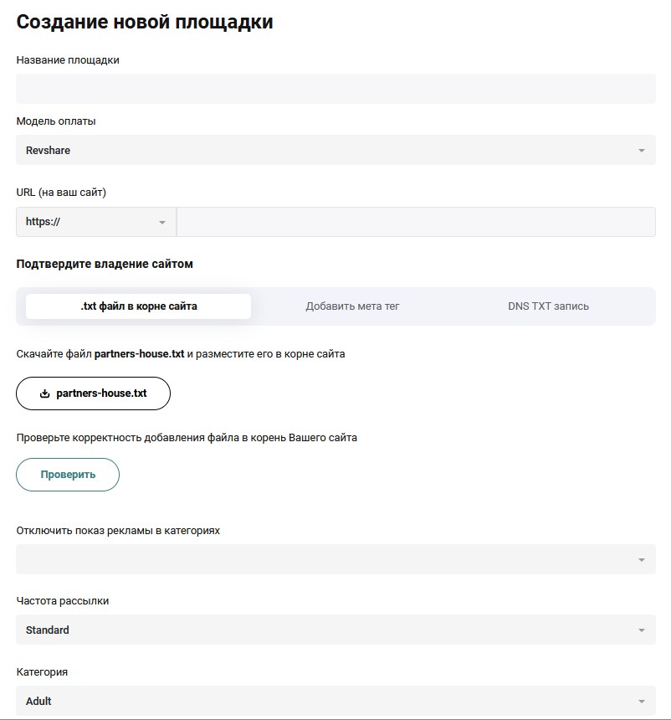Expand the https:// protocol selector

click(x=162, y=222)
